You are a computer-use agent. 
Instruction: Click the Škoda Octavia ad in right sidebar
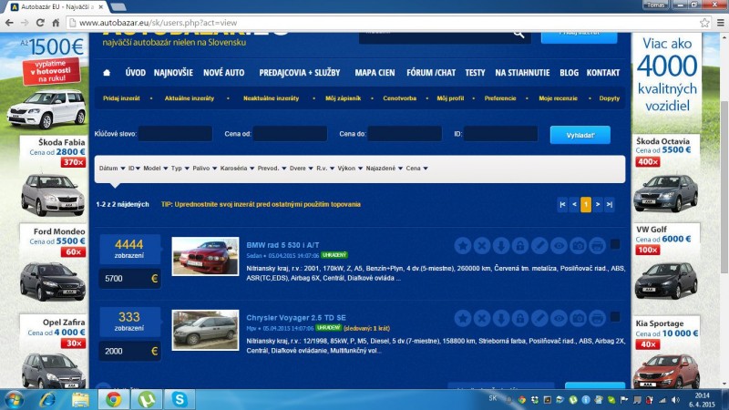click(x=666, y=174)
